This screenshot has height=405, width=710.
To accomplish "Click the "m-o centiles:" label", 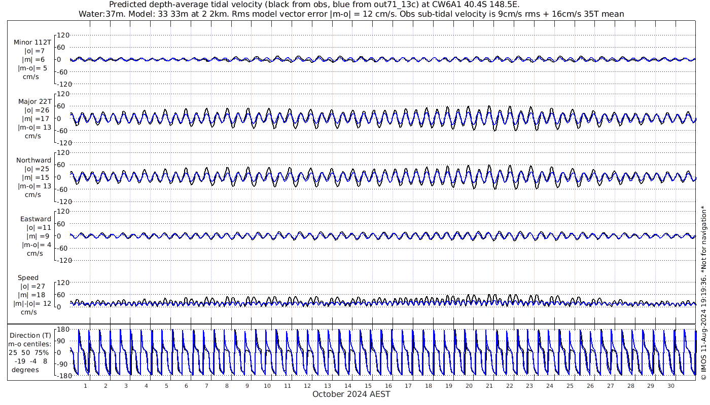I will coord(29,344).
